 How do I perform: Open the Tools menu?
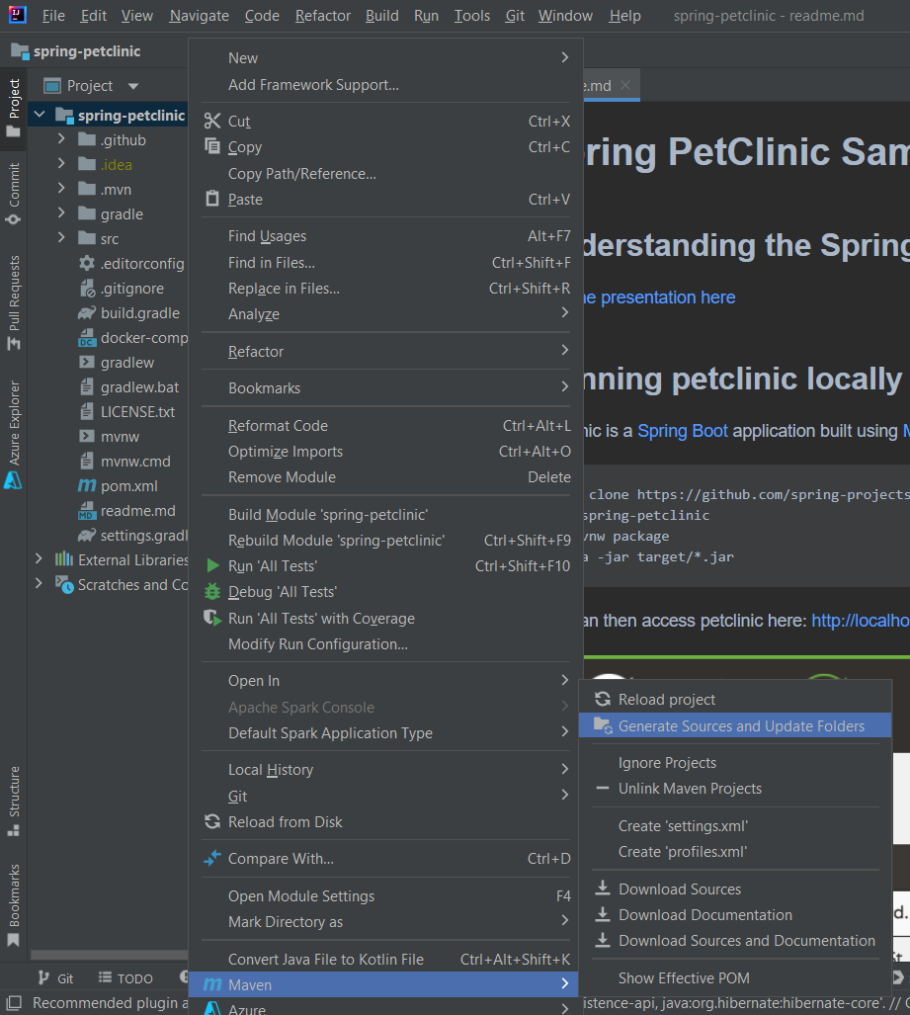click(x=472, y=16)
